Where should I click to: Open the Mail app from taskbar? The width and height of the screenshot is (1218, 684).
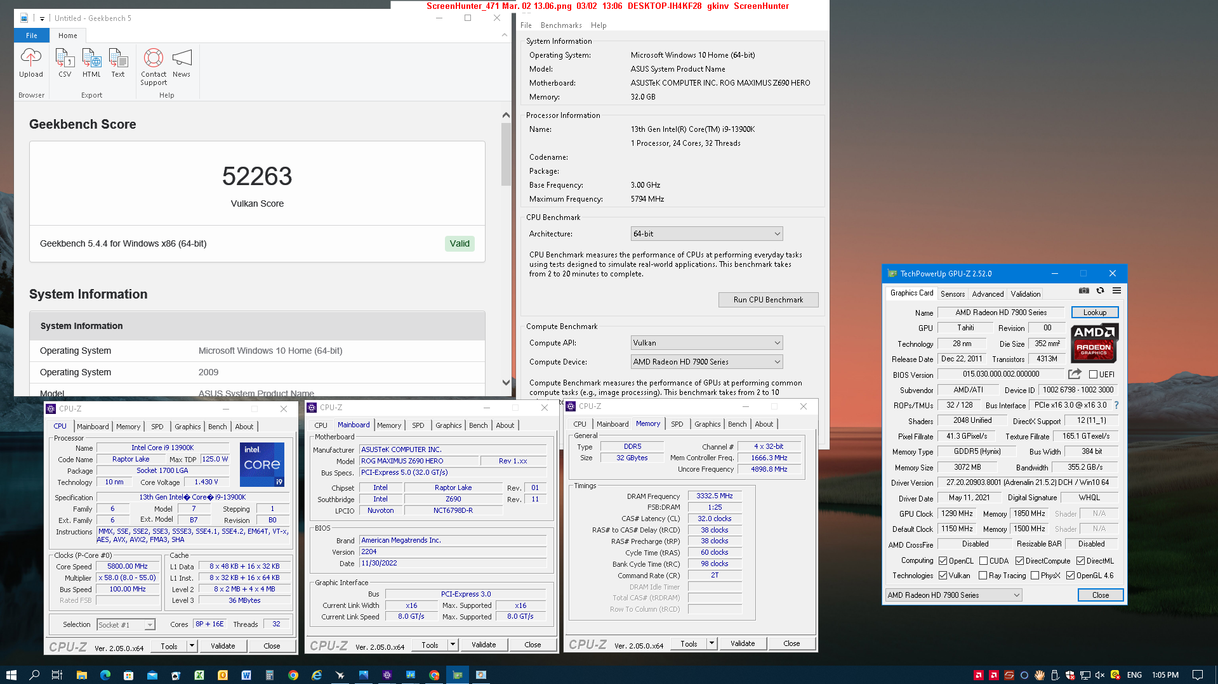152,675
